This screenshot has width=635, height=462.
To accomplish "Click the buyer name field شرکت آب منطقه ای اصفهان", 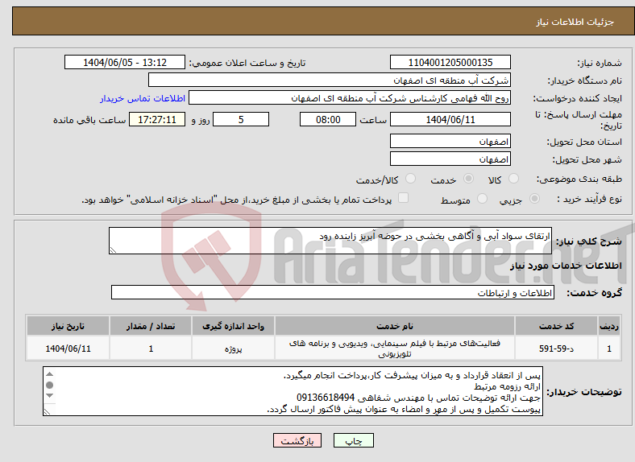I will pos(330,80).
